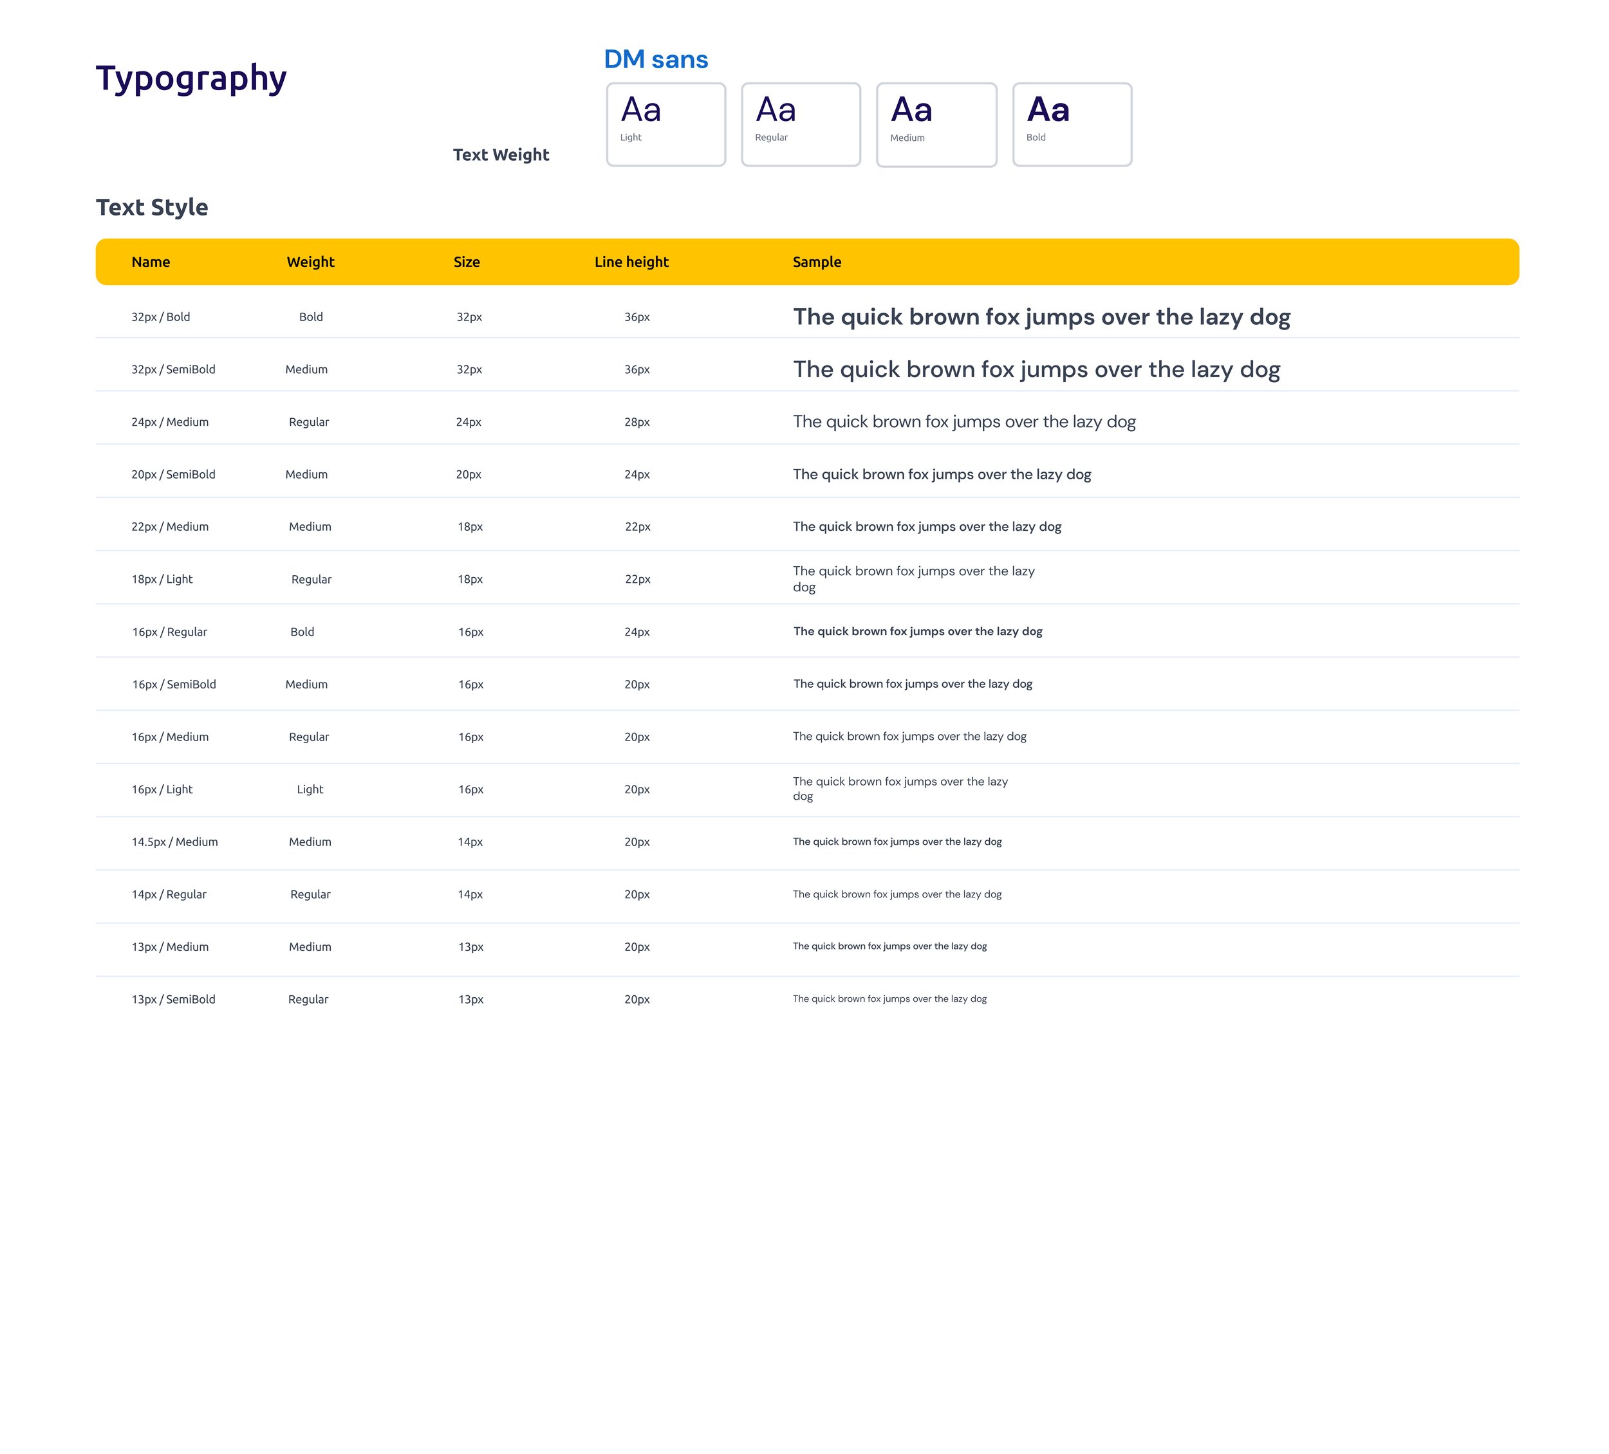Screen dimensions: 1609x1454
Task: Click the Line height column header
Action: 631,262
